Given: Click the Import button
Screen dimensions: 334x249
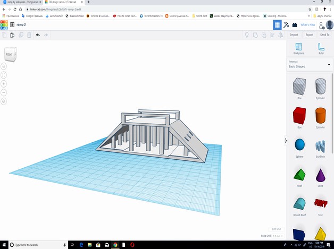Looking at the screenshot, I should pyautogui.click(x=294, y=35).
